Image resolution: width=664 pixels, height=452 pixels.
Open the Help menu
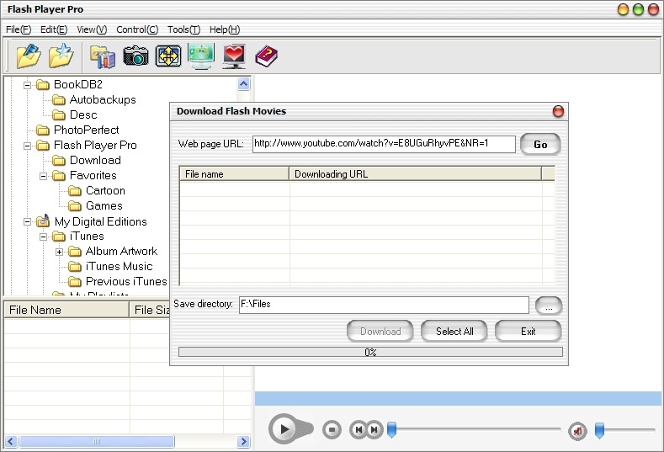pos(225,29)
